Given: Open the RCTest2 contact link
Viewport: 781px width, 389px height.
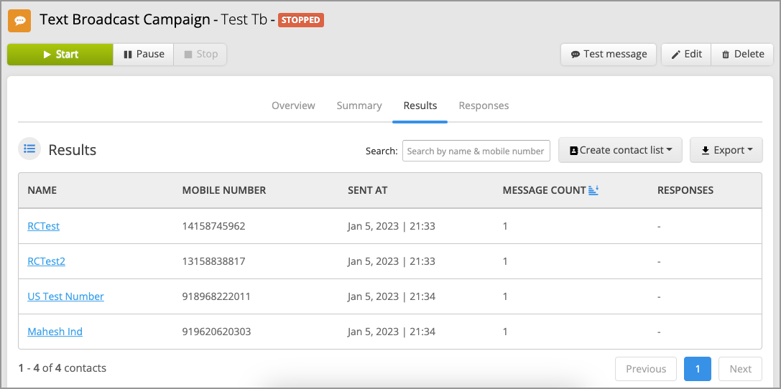Looking at the screenshot, I should point(46,261).
